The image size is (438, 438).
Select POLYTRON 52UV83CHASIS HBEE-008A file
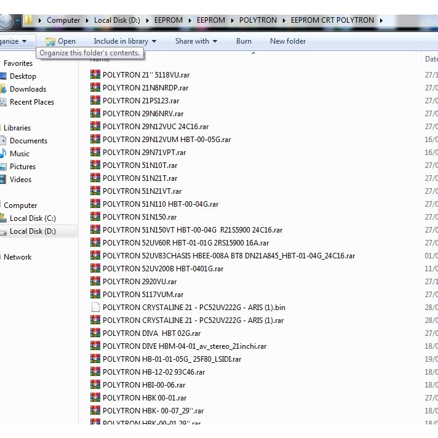(x=229, y=255)
